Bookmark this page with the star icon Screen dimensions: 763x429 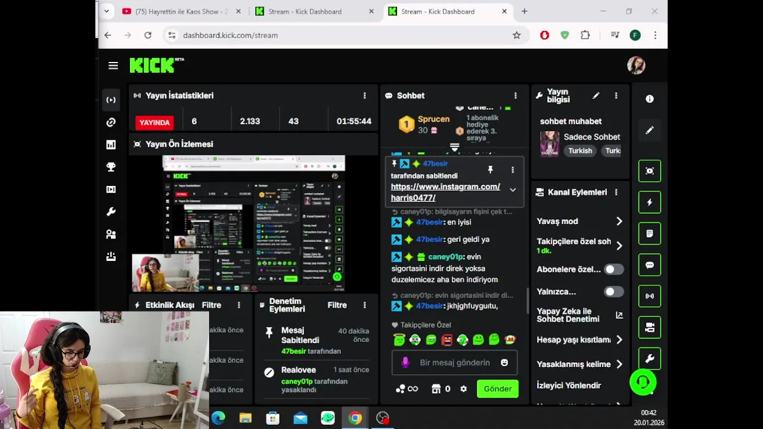(x=517, y=35)
